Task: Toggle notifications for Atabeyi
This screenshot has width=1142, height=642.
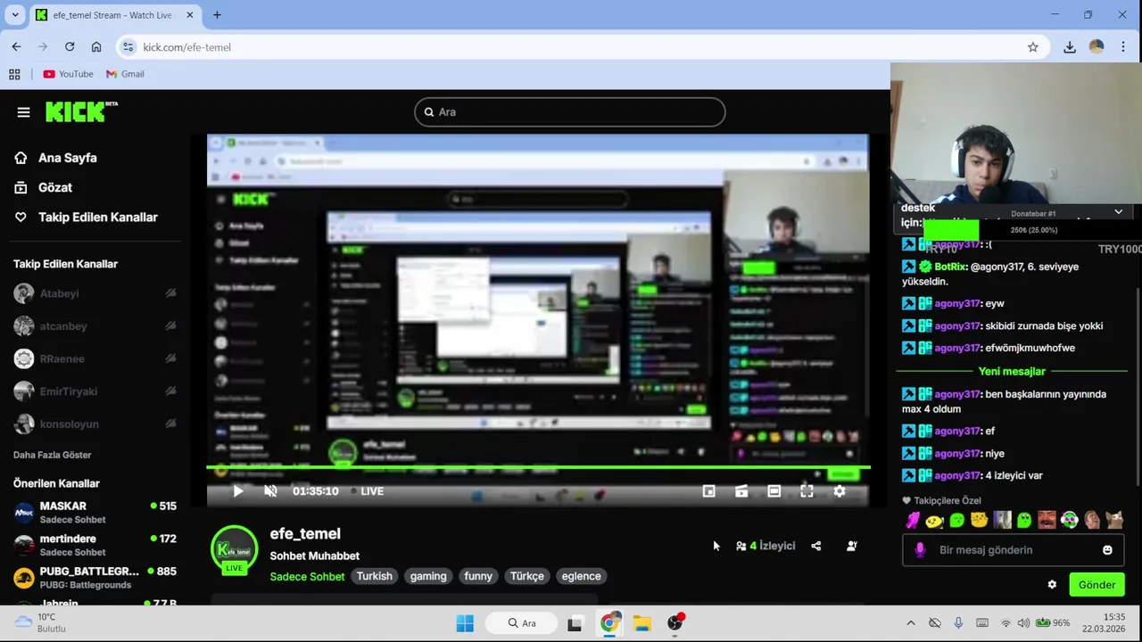Action: coord(170,293)
